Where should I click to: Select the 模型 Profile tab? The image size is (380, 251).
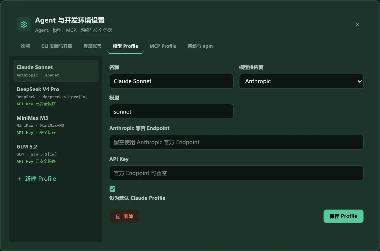click(125, 46)
